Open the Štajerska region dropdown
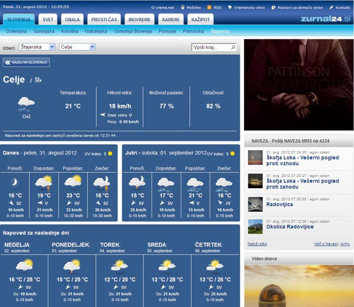Viewport: 354px width, 307px height. click(52, 47)
